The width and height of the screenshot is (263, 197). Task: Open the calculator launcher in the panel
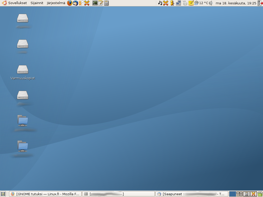106,3
